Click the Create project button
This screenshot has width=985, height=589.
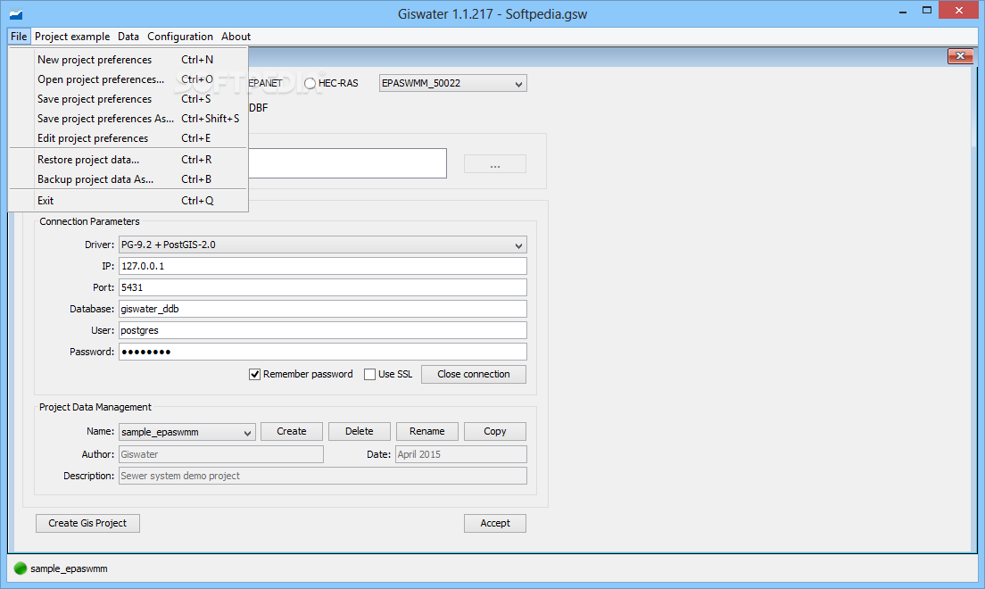point(292,431)
